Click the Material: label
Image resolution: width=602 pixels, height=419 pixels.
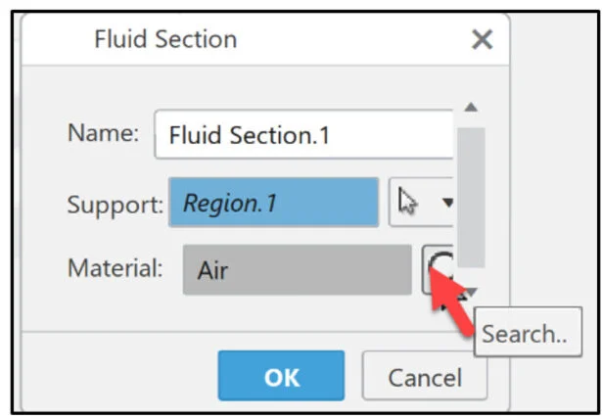(115, 268)
